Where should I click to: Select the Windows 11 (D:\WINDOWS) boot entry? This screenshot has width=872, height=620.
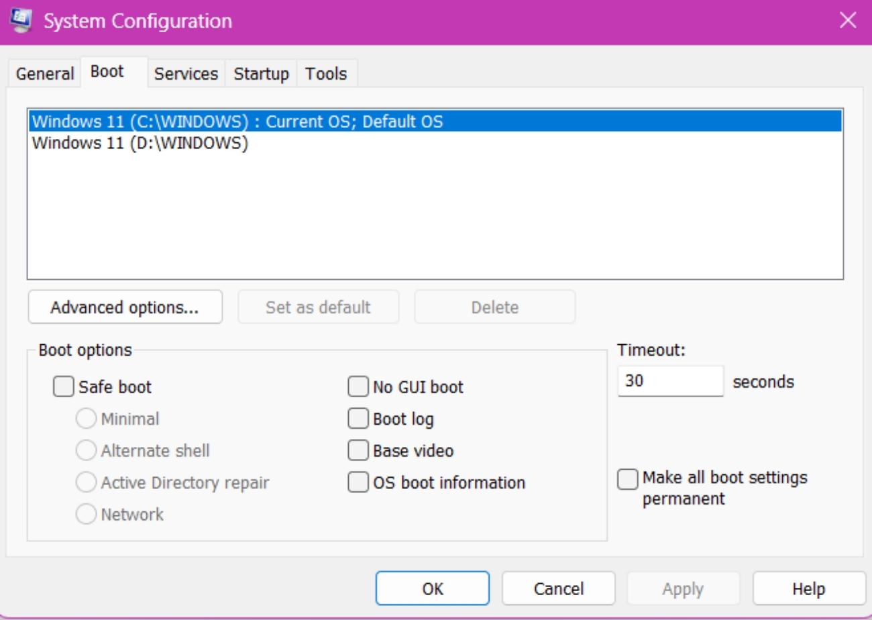(435, 143)
